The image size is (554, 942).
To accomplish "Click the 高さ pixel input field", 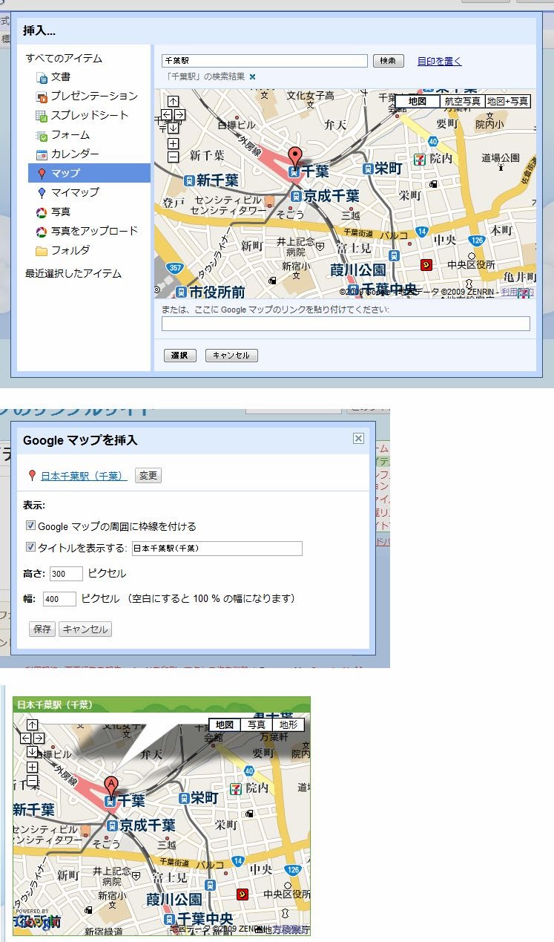I will [66, 574].
